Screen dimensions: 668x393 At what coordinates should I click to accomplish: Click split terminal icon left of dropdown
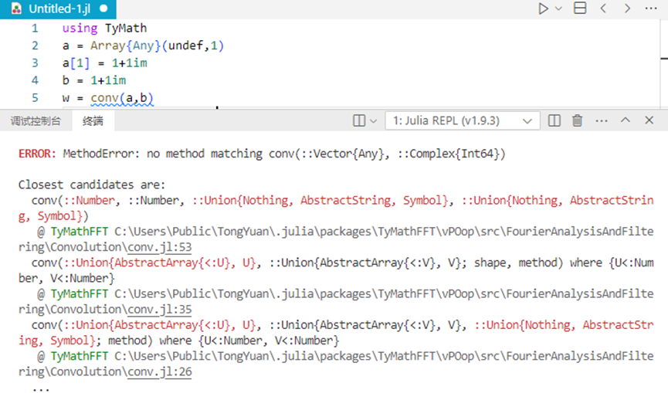(359, 120)
